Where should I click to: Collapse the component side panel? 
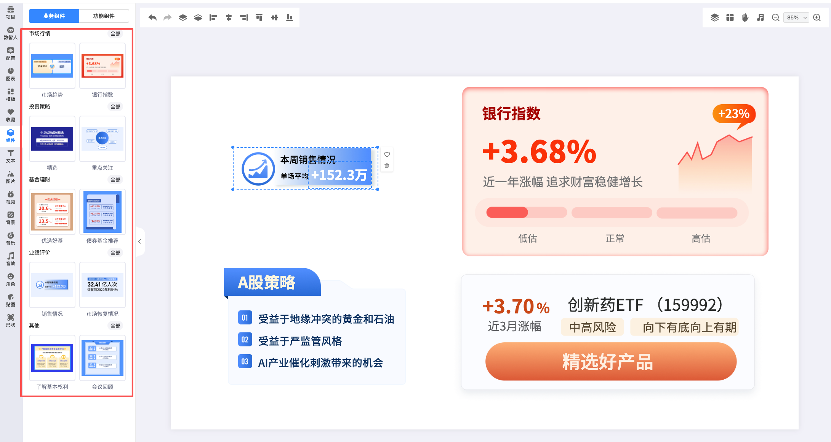(139, 241)
